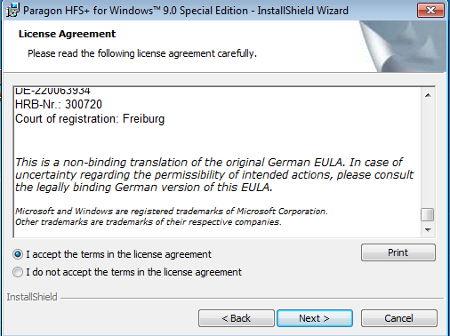This screenshot has width=450, height=336.
Task: Click the license text scroll-down arrow
Action: [x=428, y=229]
